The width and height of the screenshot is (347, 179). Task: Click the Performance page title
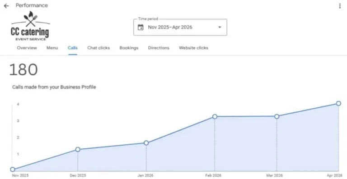tap(32, 5)
